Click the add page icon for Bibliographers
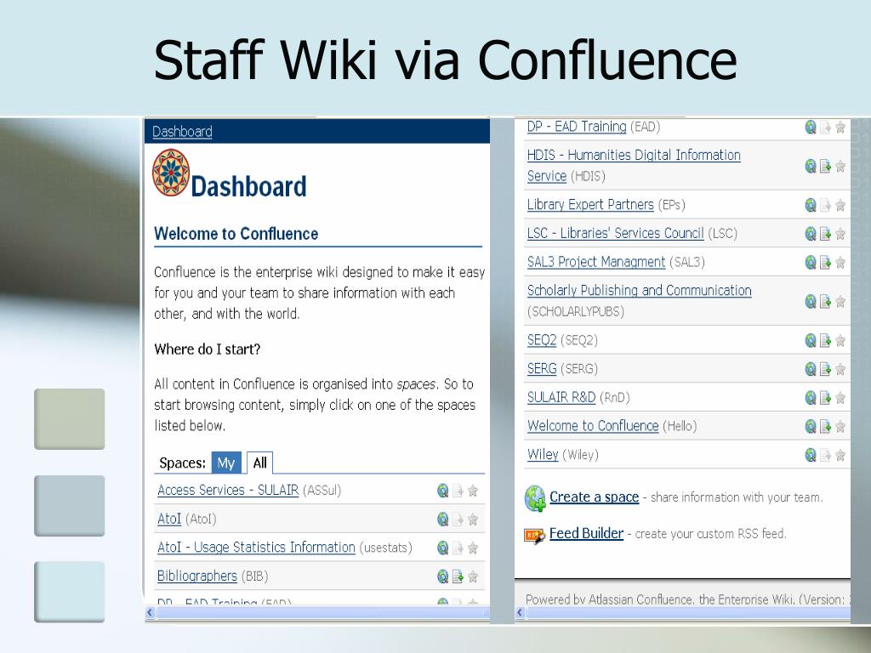 click(x=458, y=576)
